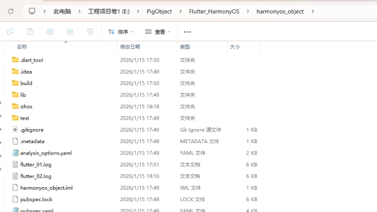Select the flutter_01.log file icon
This screenshot has height=212, width=377.
(15, 164)
